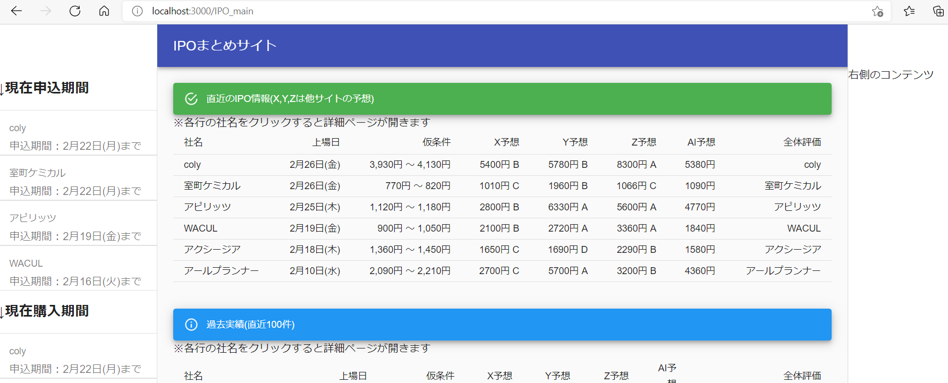Select アピリッツ row in IPO table

tap(207, 207)
